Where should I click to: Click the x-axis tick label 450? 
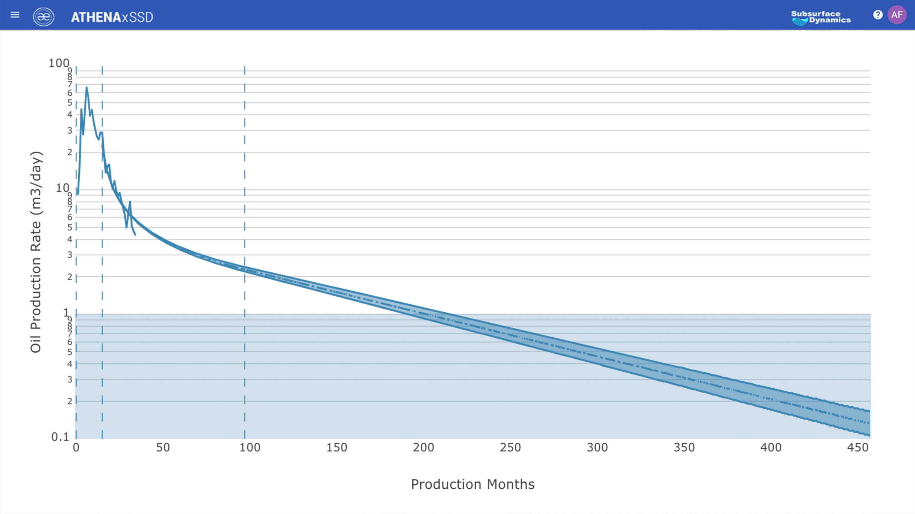coord(858,448)
